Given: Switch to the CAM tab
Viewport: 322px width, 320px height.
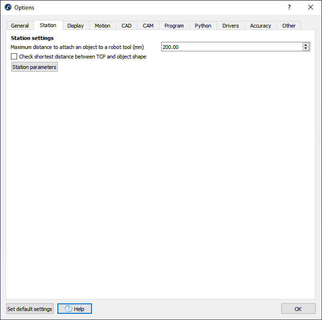Looking at the screenshot, I should 148,26.
